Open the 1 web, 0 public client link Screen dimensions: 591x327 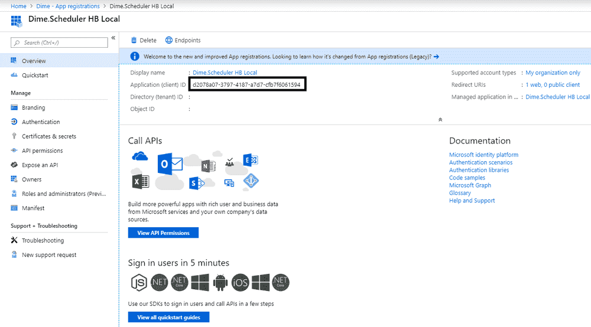click(553, 84)
